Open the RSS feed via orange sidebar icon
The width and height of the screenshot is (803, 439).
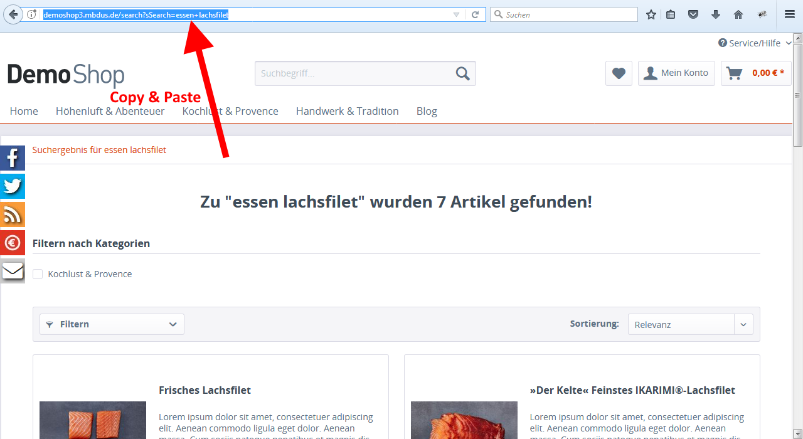point(12,214)
